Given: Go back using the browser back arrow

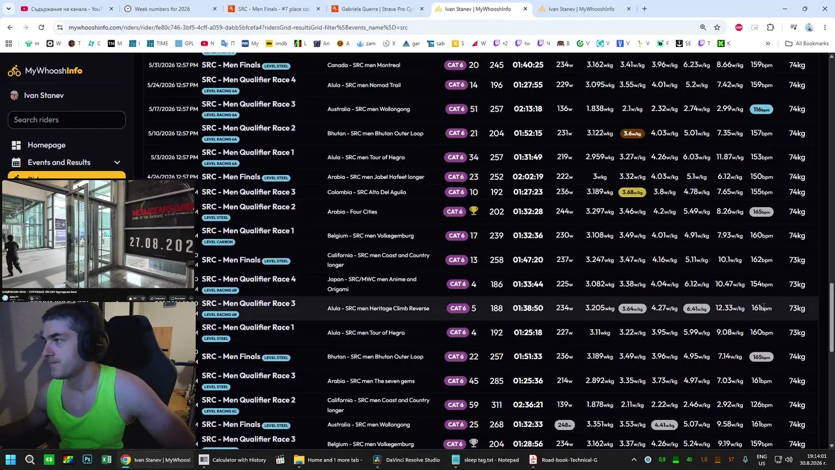Looking at the screenshot, I should coord(10,27).
